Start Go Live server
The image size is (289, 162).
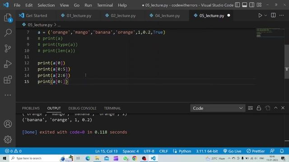coord(232,151)
